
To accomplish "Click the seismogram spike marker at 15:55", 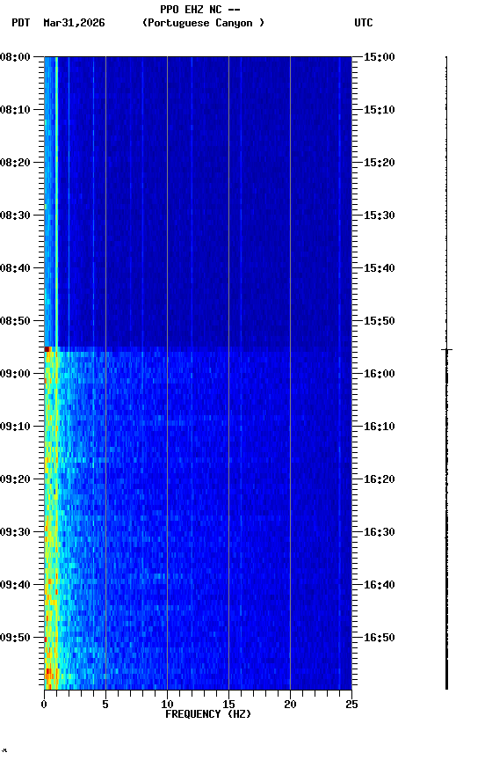I will pos(446,349).
